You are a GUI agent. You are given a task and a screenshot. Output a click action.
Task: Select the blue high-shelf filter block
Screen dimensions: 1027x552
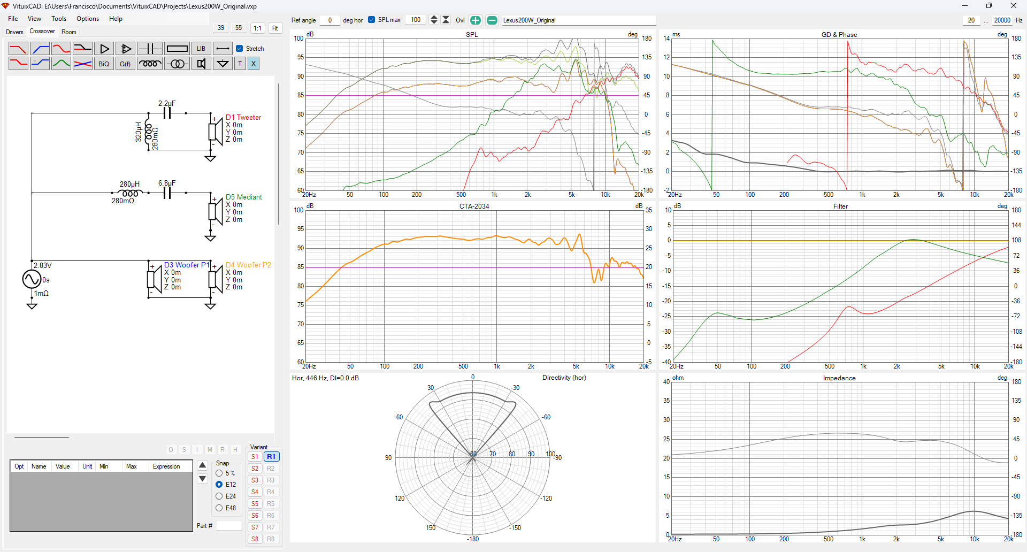[x=40, y=64]
